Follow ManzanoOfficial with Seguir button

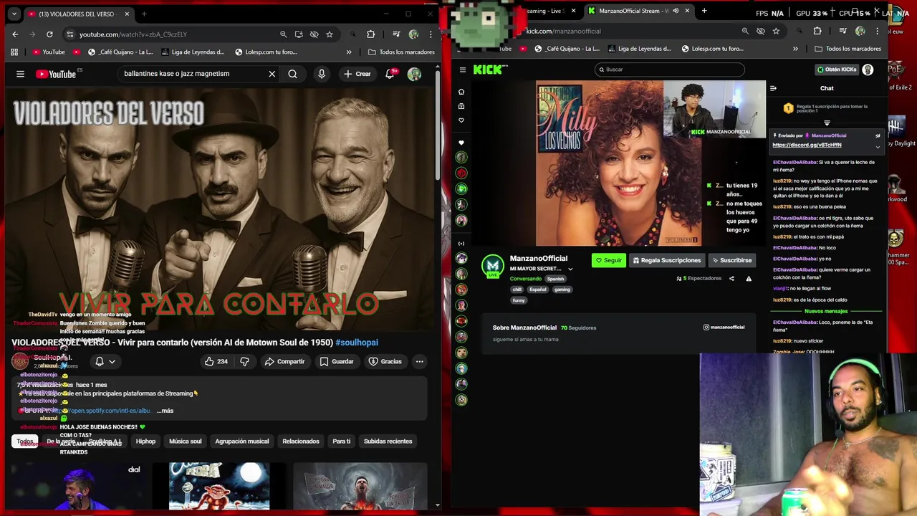pos(609,260)
